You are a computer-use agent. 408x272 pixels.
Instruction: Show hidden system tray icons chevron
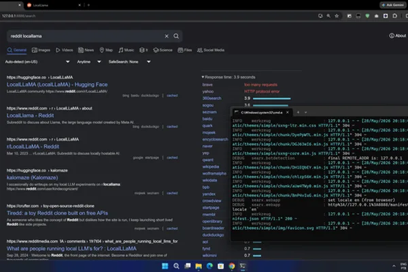point(394,266)
